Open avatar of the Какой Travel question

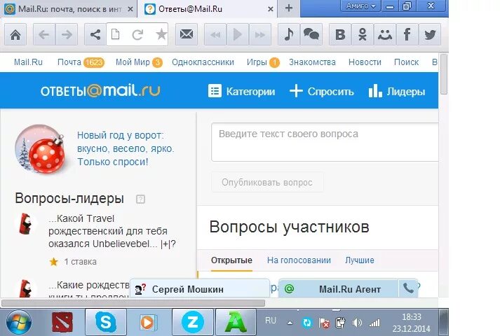click(x=25, y=224)
